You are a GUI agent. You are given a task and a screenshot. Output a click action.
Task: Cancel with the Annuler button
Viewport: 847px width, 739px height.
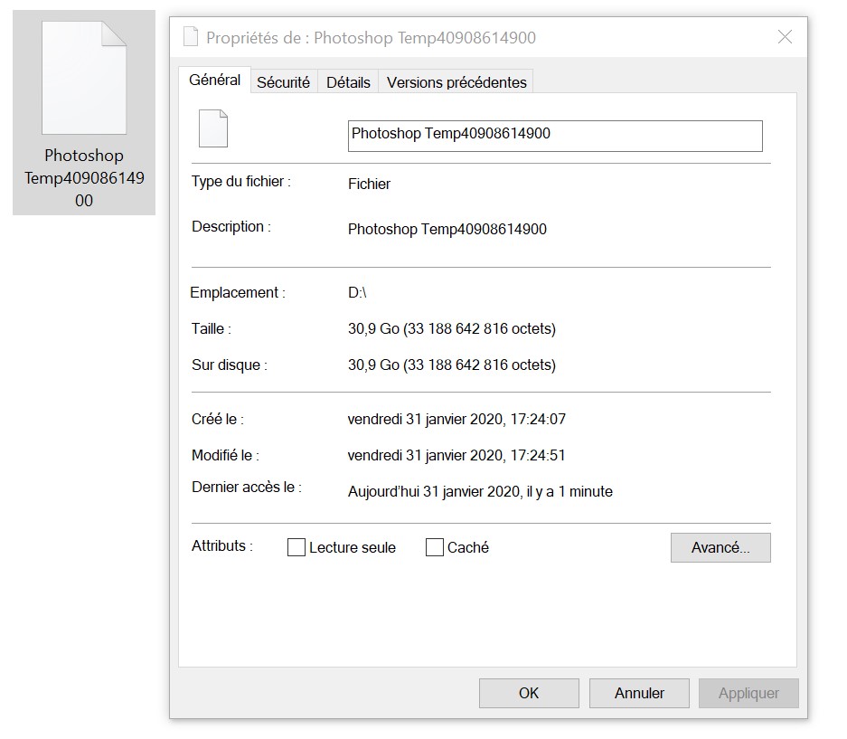639,693
